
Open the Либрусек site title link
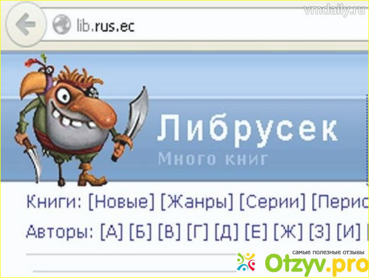point(247,129)
